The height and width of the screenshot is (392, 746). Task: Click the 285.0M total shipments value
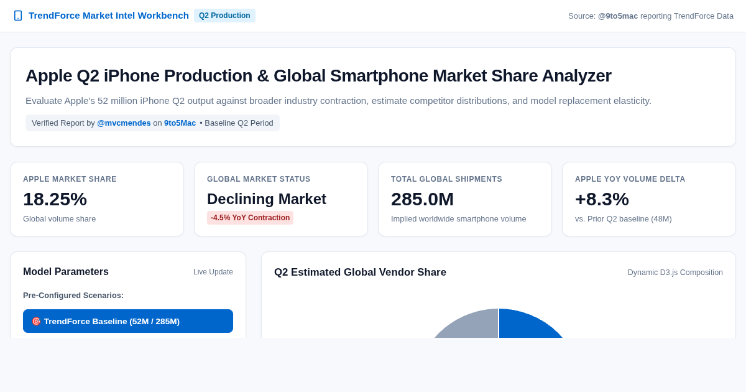tap(423, 199)
